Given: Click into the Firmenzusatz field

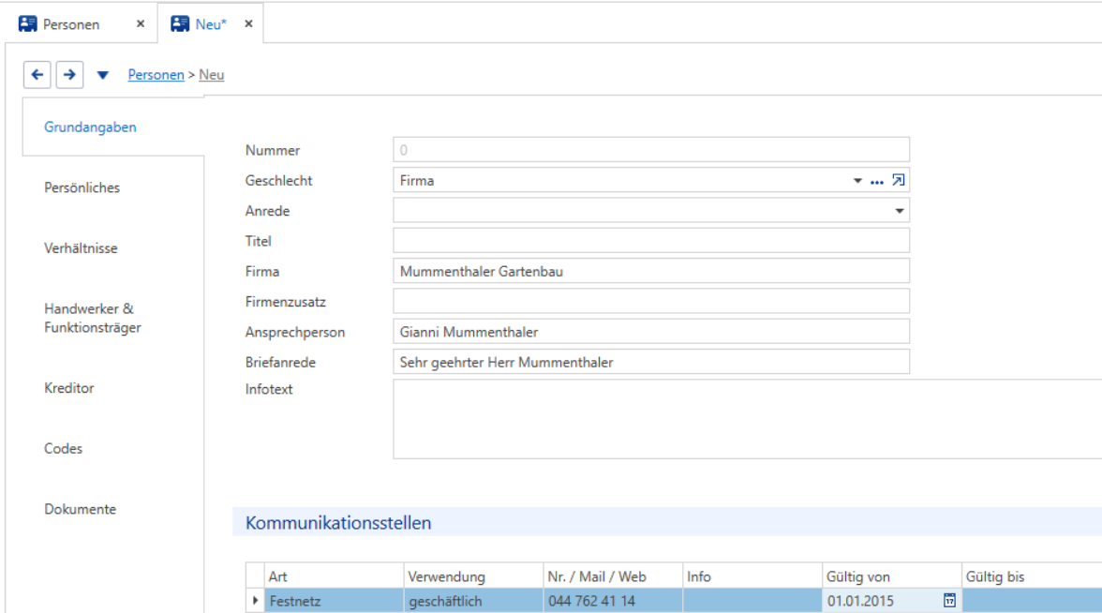Looking at the screenshot, I should pos(650,302).
